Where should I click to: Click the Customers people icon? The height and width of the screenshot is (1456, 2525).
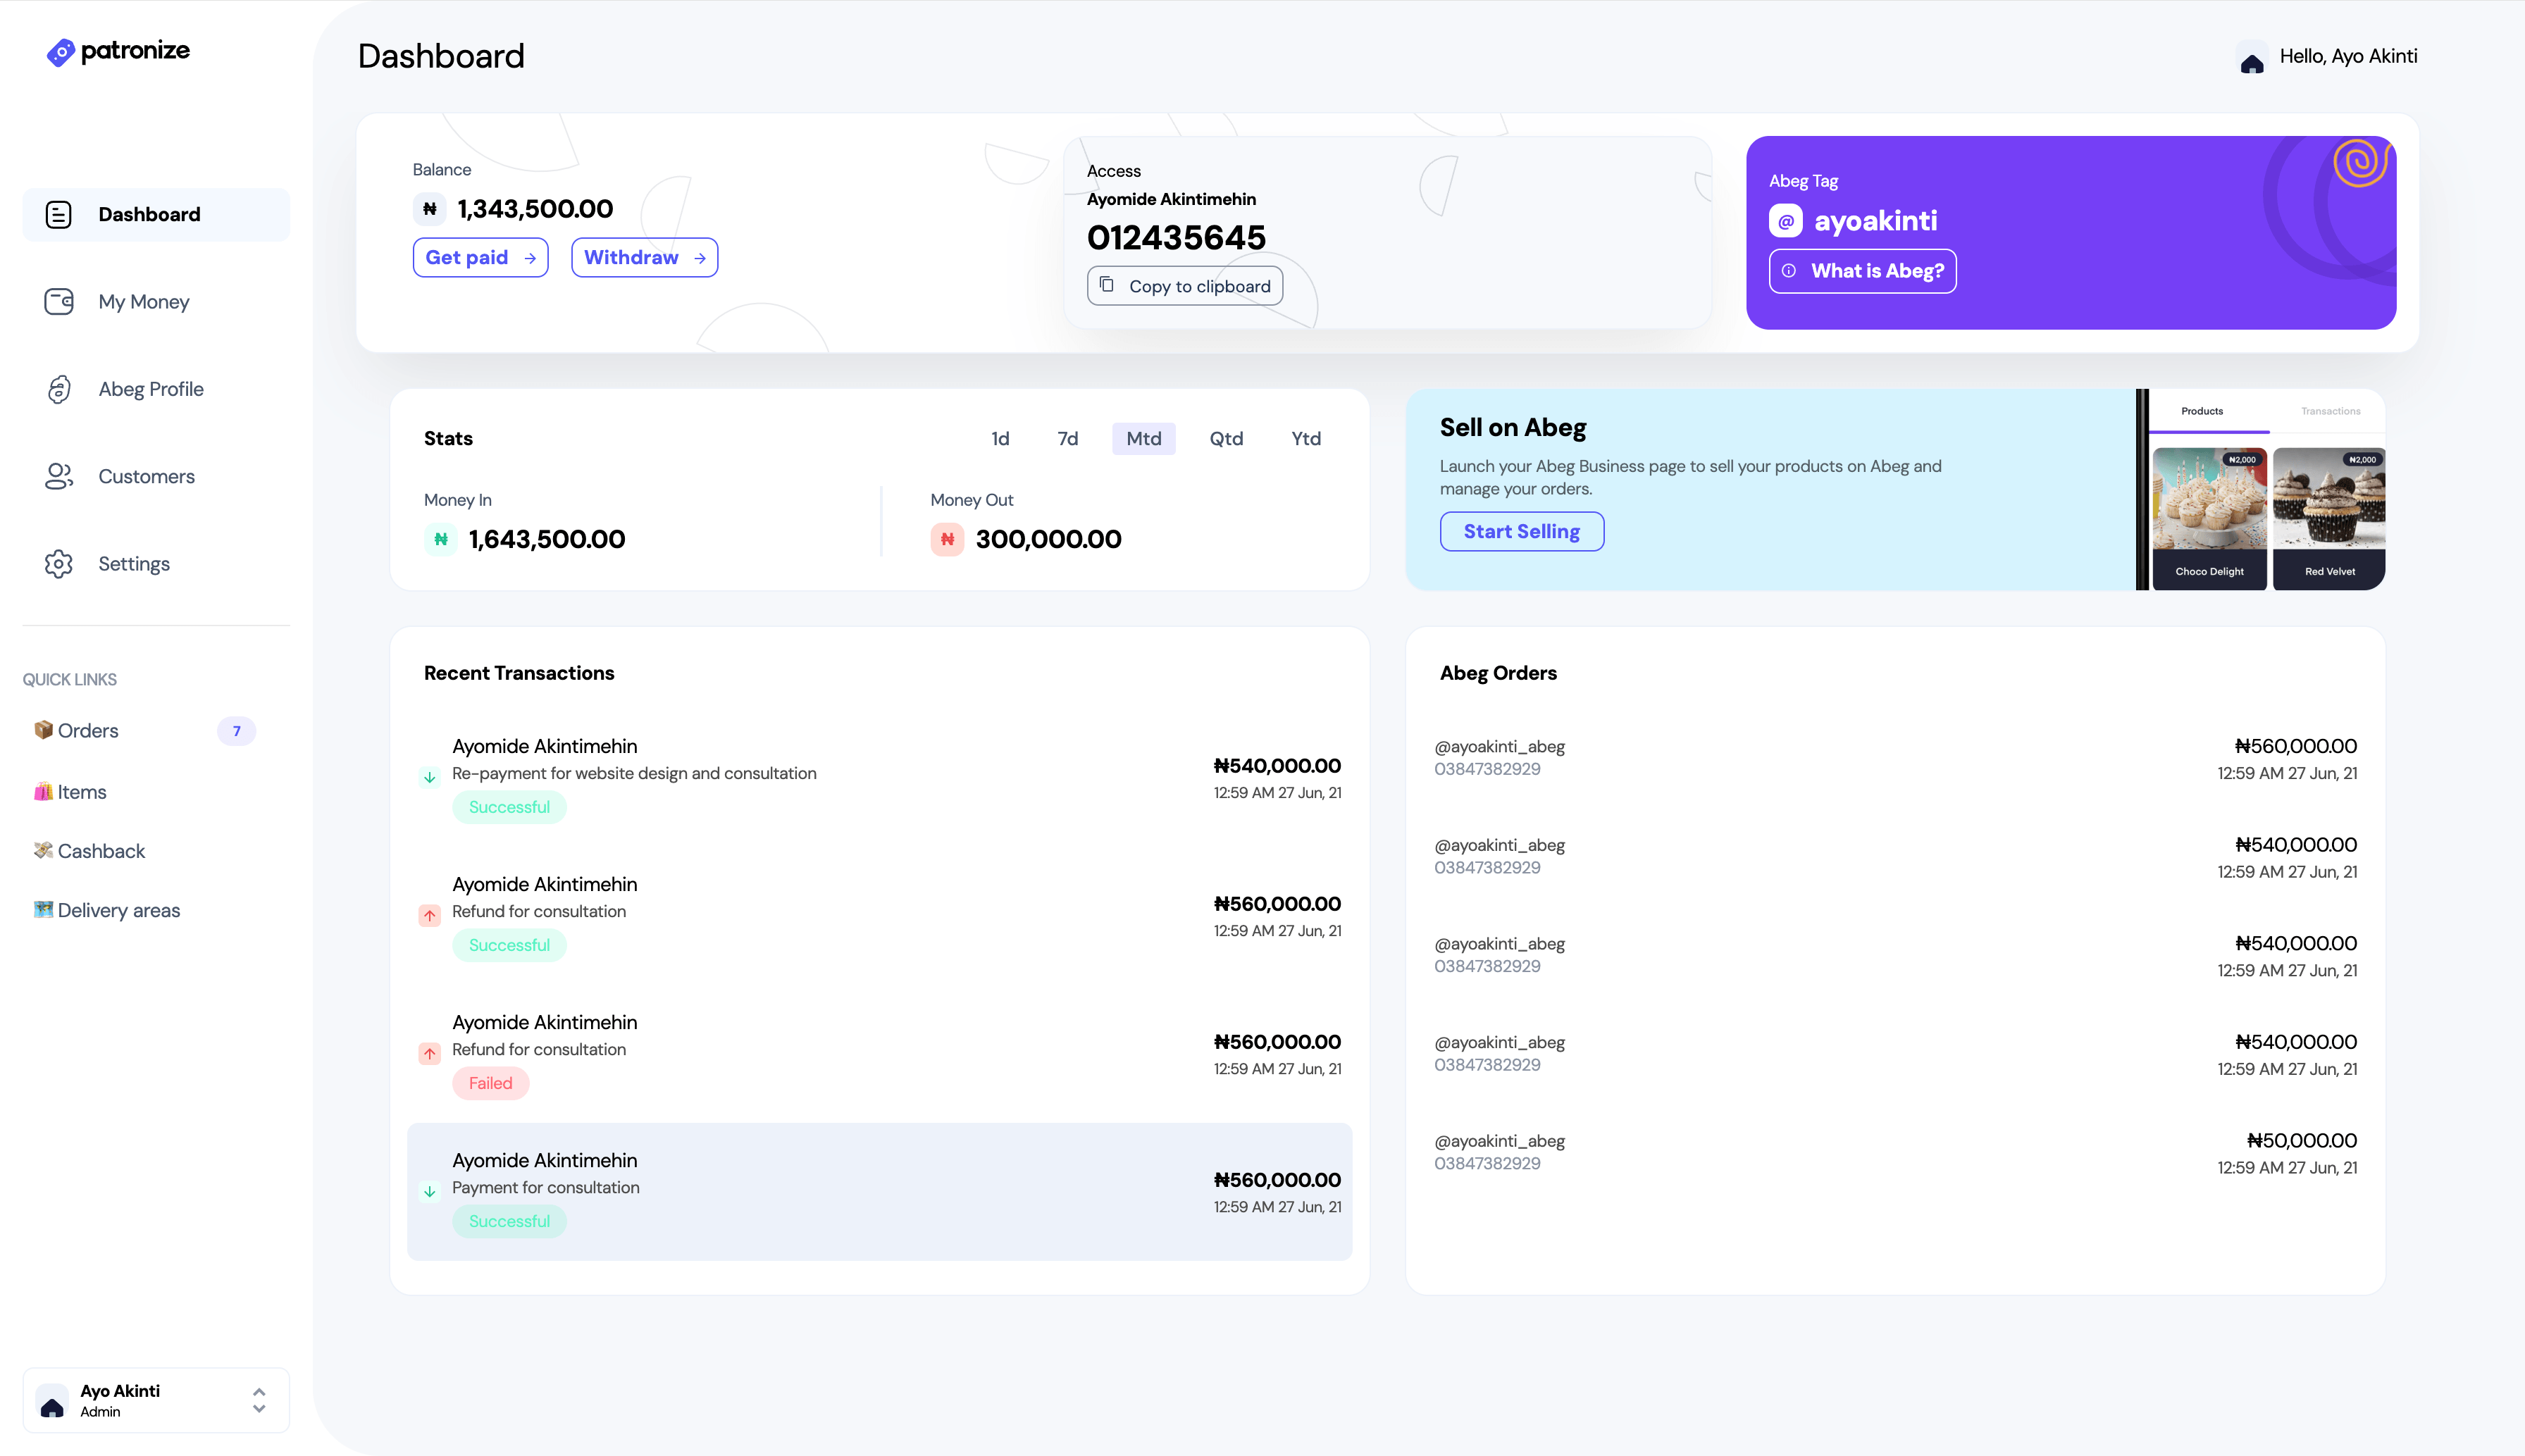[59, 476]
